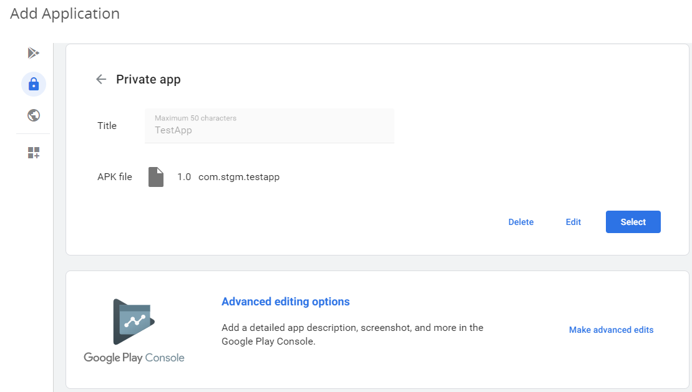
Task: Select the TestApp private app
Action: 633,221
